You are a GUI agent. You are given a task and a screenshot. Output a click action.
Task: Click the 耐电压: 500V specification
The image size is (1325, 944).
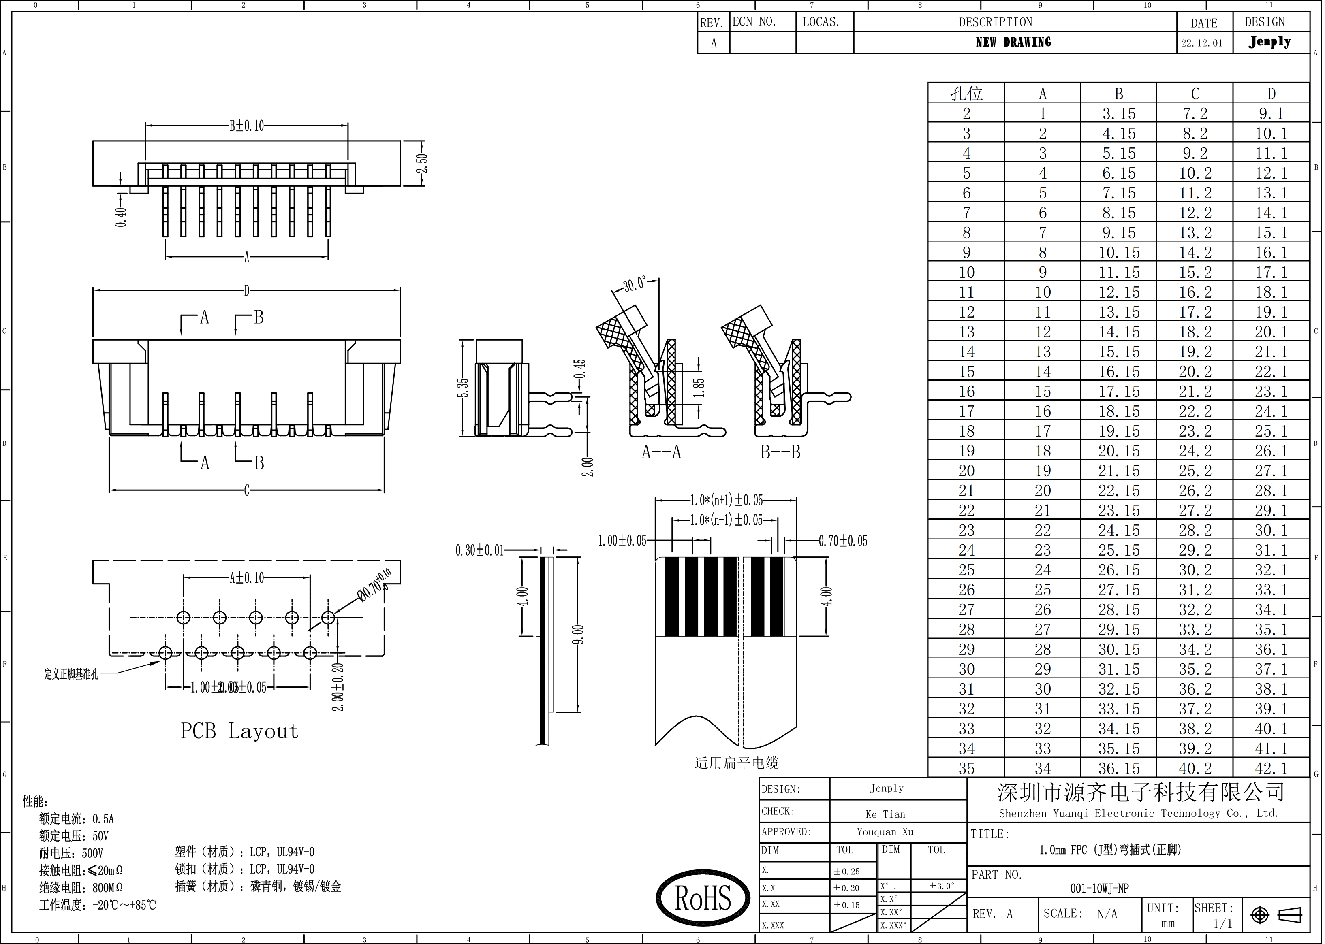(x=71, y=853)
